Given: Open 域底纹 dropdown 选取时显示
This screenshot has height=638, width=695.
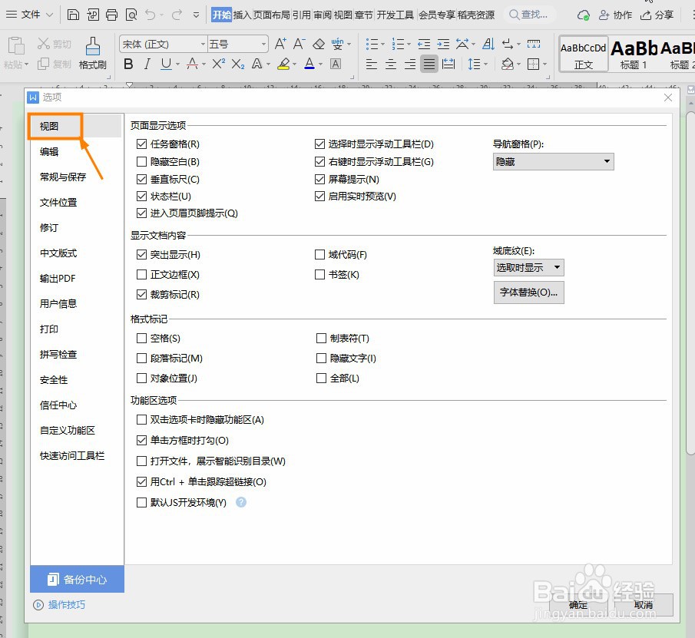Looking at the screenshot, I should pos(528,268).
